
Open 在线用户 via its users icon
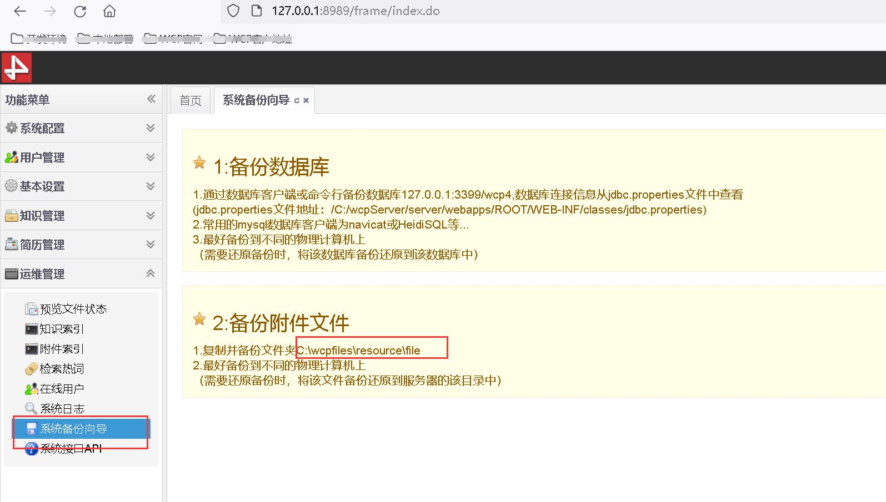coord(31,389)
